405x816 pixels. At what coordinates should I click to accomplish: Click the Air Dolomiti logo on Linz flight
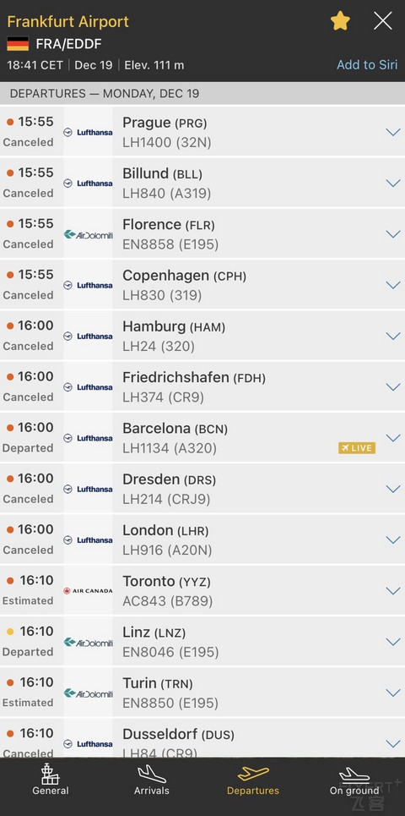pyautogui.click(x=88, y=642)
